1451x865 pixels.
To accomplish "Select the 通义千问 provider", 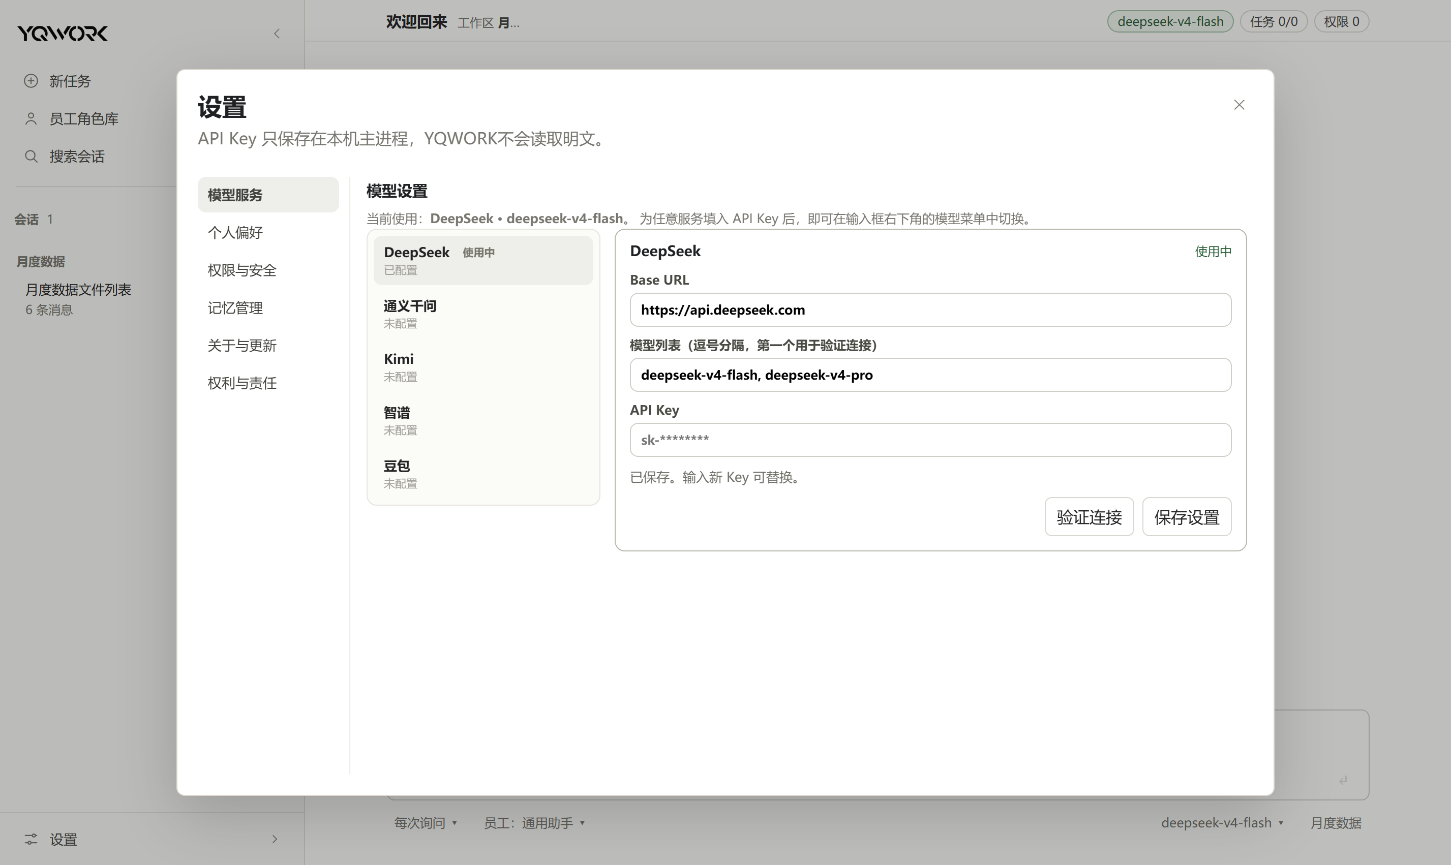I will [x=483, y=314].
